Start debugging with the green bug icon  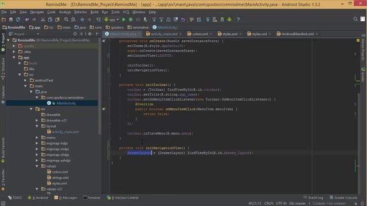coord(131,19)
